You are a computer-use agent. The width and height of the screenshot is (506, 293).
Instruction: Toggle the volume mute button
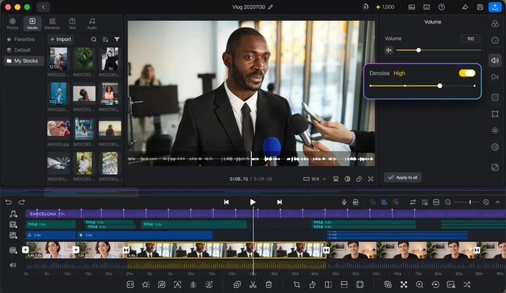[389, 50]
